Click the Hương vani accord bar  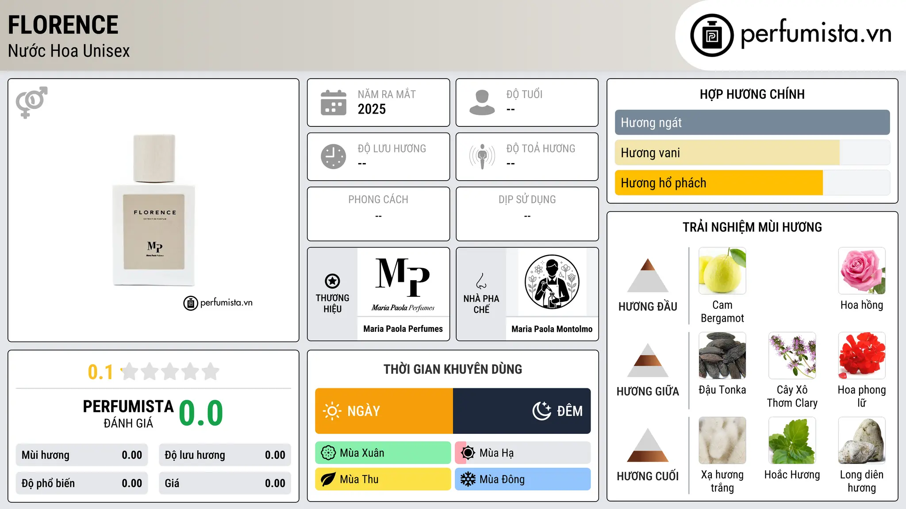pos(752,152)
